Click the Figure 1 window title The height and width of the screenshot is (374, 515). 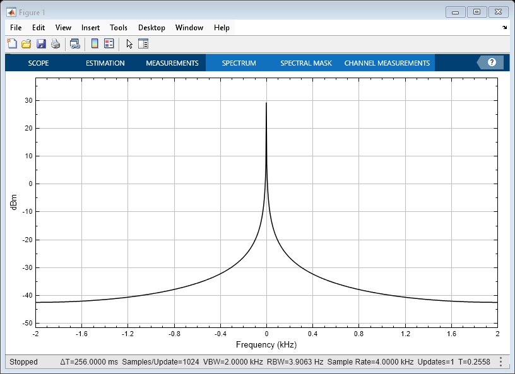pos(32,13)
